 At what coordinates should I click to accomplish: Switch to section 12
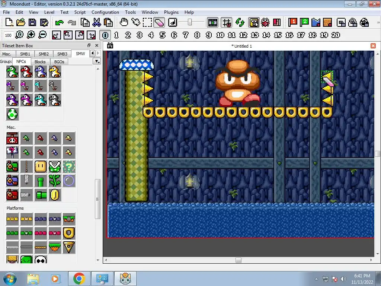pos(243,35)
